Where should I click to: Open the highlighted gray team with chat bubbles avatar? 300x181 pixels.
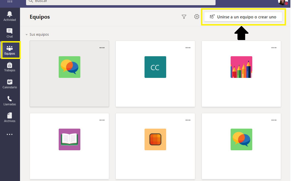coord(69,67)
